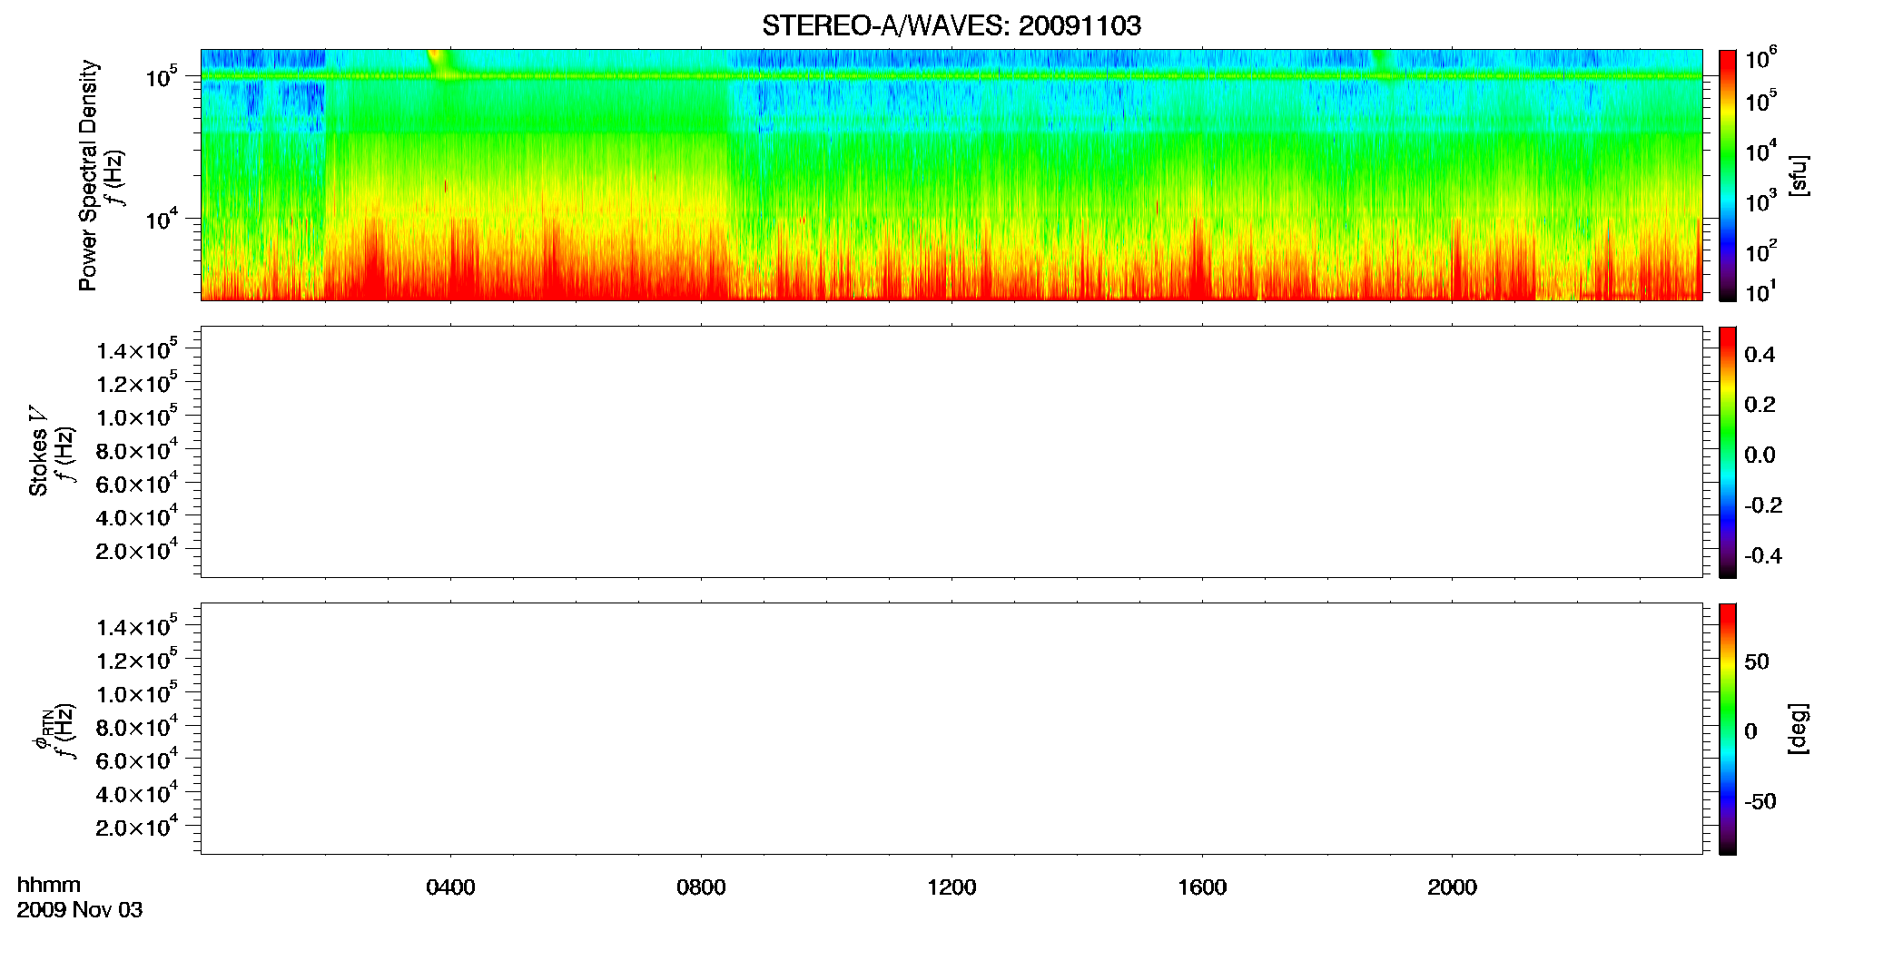Click the 2009 Nov 03 date label
Viewport: 1903px width, 980px height.
pyautogui.click(x=80, y=910)
